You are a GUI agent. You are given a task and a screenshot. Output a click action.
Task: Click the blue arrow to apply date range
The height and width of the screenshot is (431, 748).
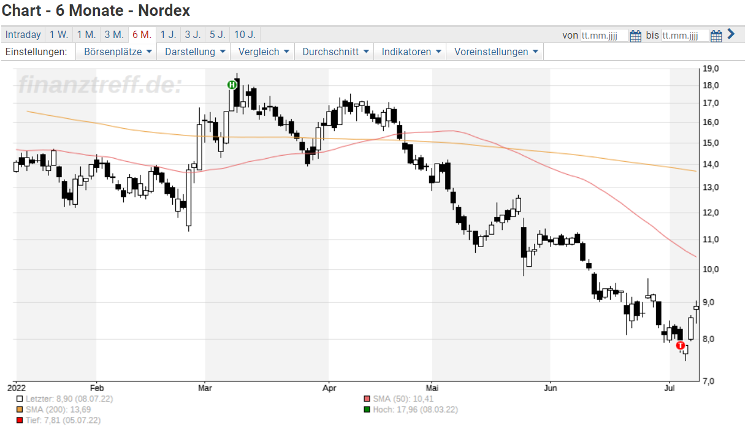731,34
